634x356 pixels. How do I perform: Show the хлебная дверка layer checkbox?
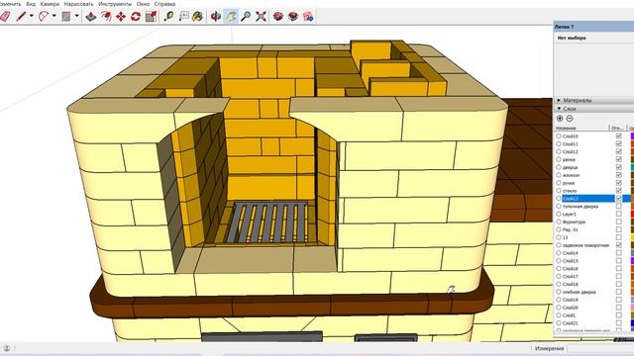coord(618,292)
